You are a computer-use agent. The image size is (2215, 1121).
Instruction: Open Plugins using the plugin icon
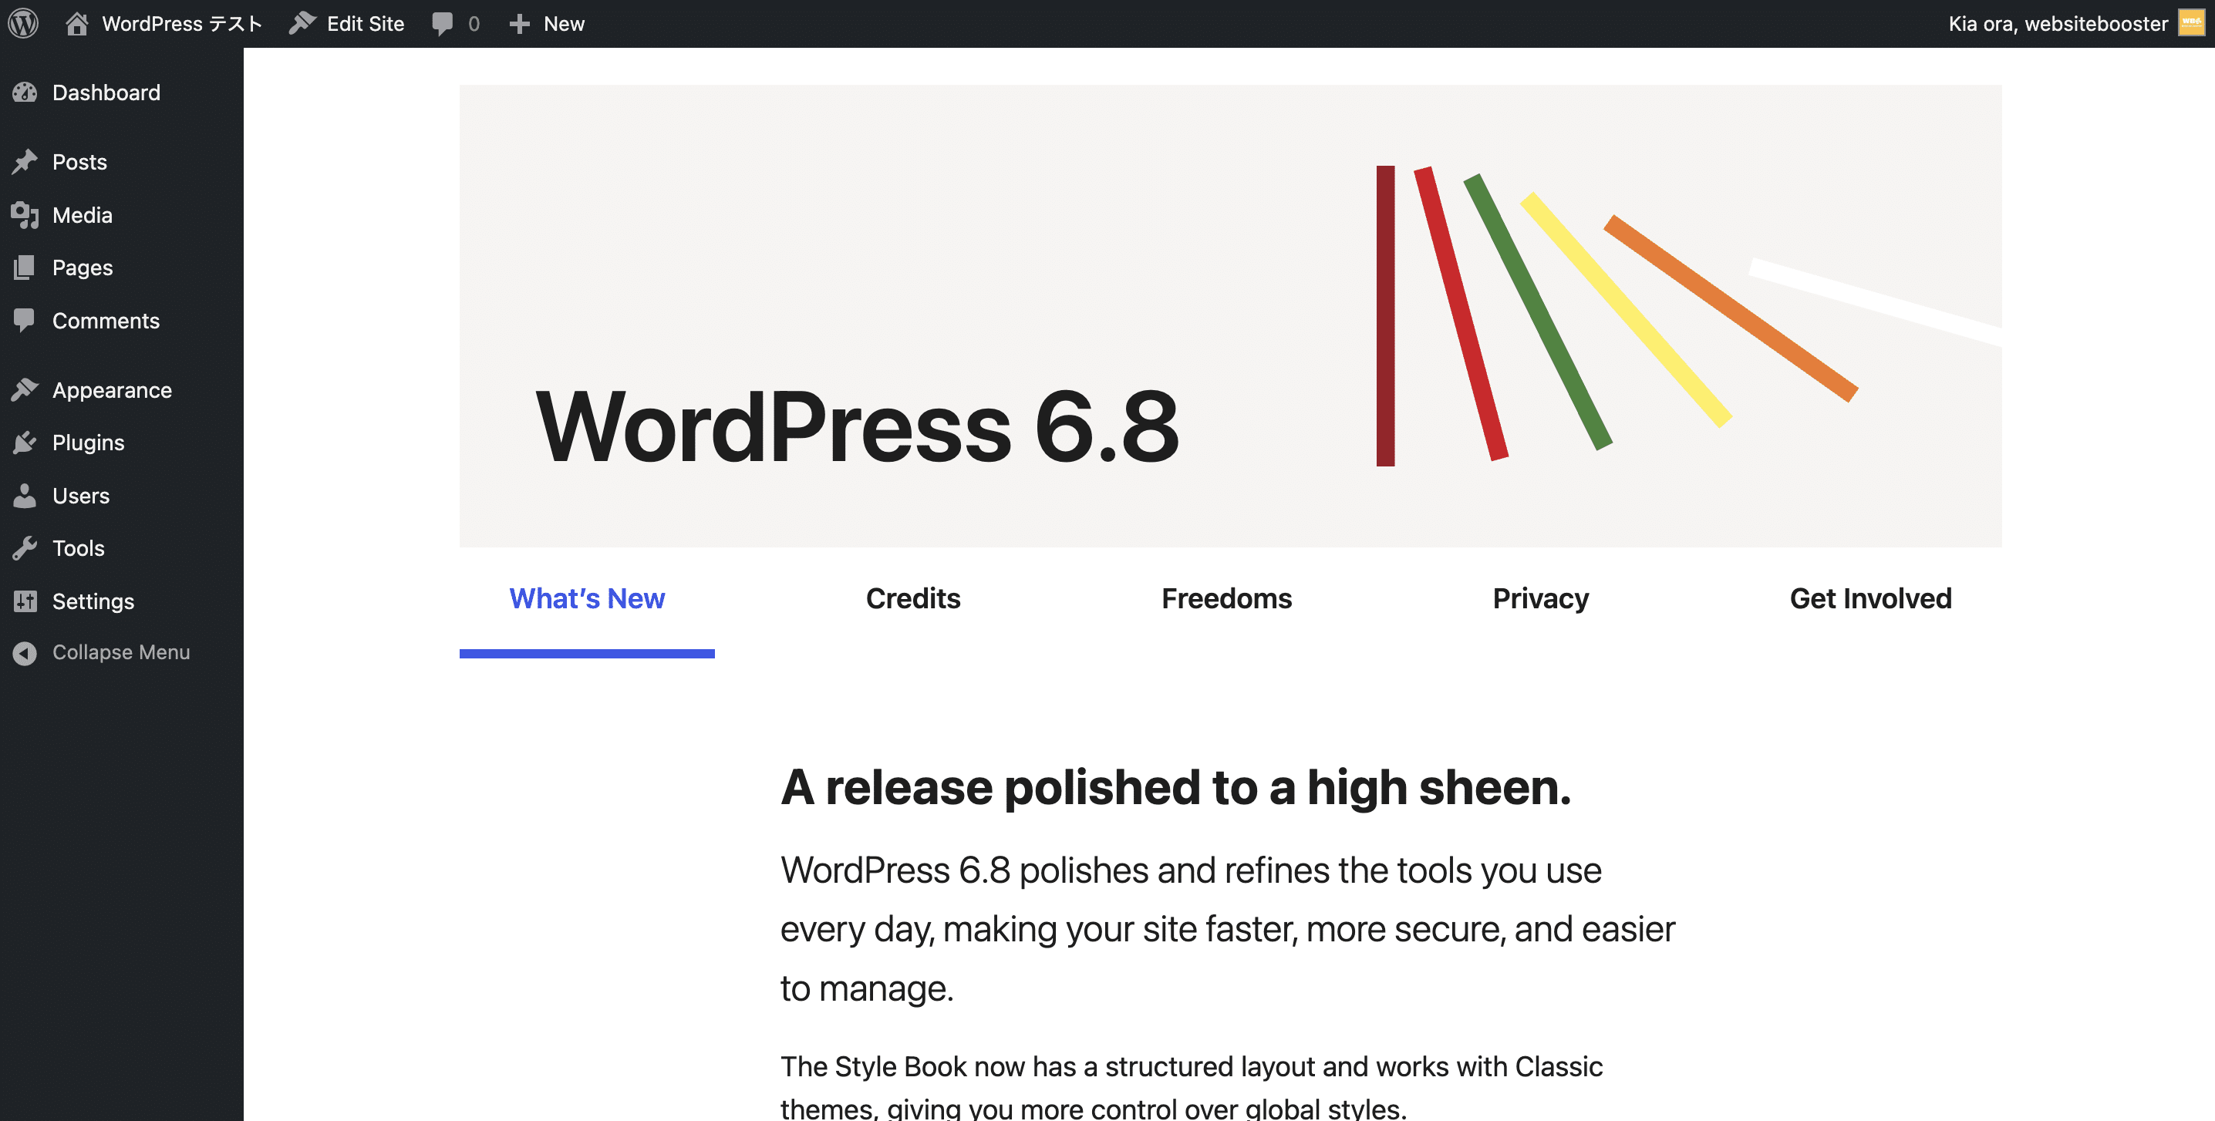[x=25, y=443]
